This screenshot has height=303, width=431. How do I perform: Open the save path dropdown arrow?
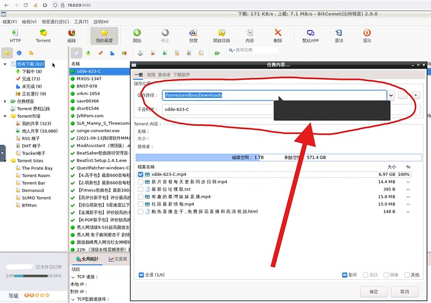click(391, 95)
